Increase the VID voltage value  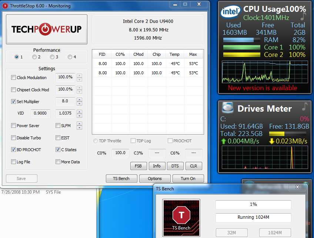pyautogui.click(x=80, y=112)
